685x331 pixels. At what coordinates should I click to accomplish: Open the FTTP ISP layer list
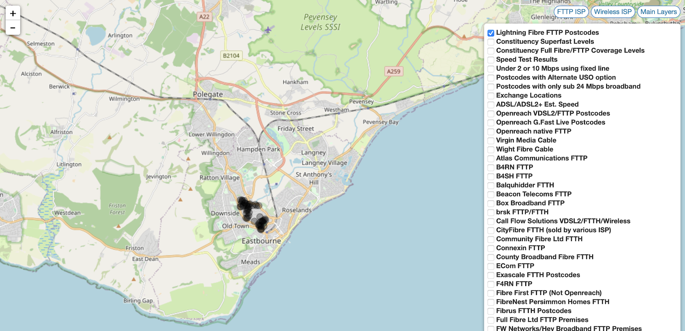[571, 12]
